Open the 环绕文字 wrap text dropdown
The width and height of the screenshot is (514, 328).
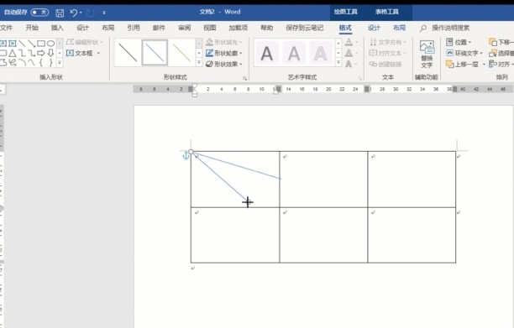pyautogui.click(x=464, y=53)
